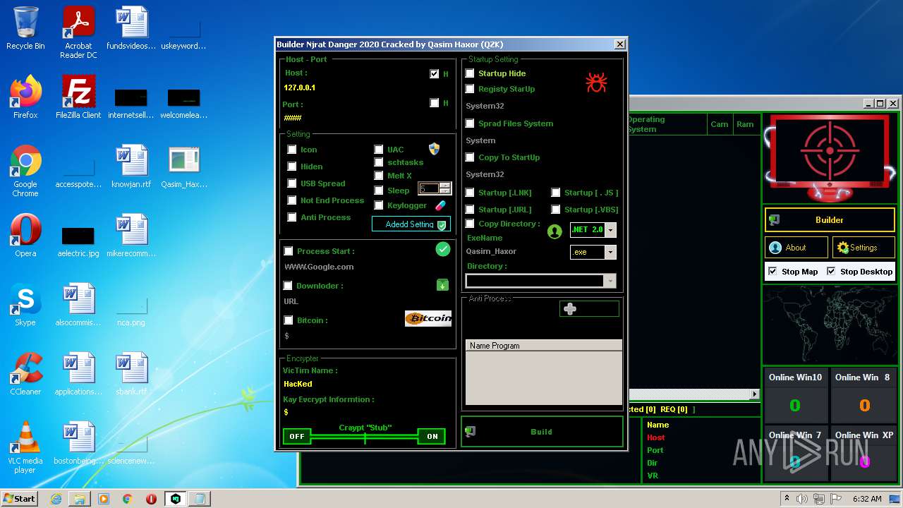Click the yellow Builder button in main window
The width and height of the screenshot is (903, 508).
click(830, 220)
